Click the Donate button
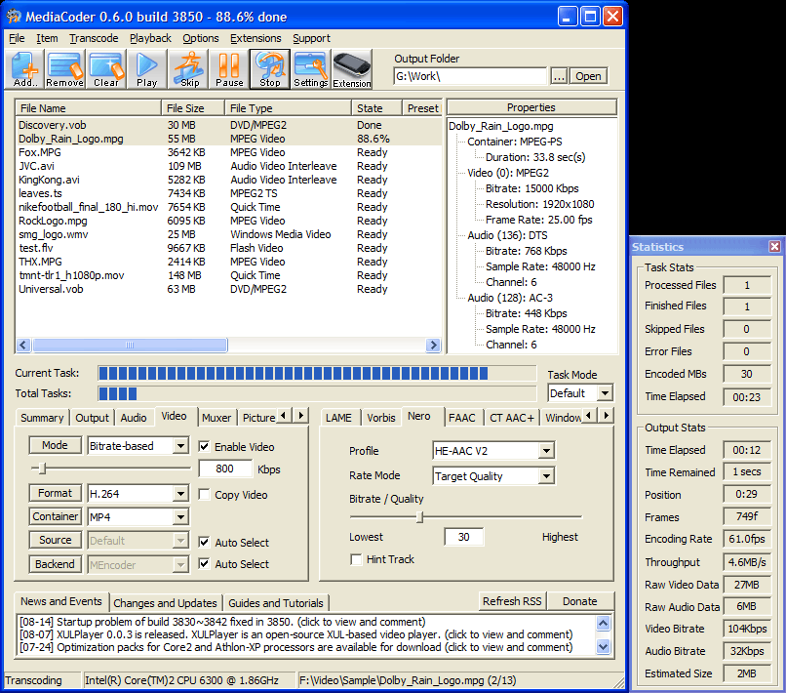 point(579,600)
